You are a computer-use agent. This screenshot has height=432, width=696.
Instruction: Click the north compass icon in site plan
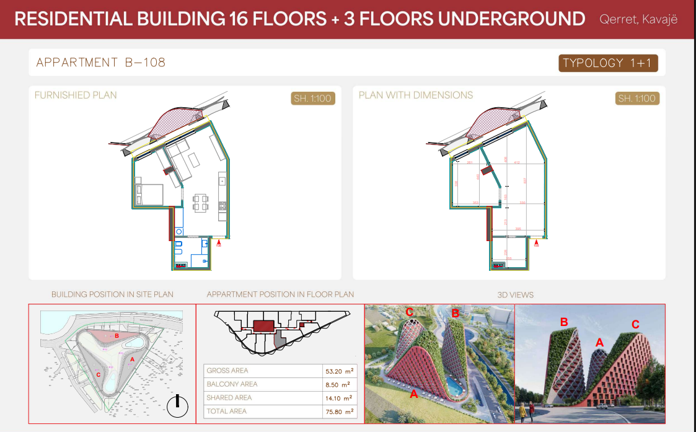tap(177, 406)
